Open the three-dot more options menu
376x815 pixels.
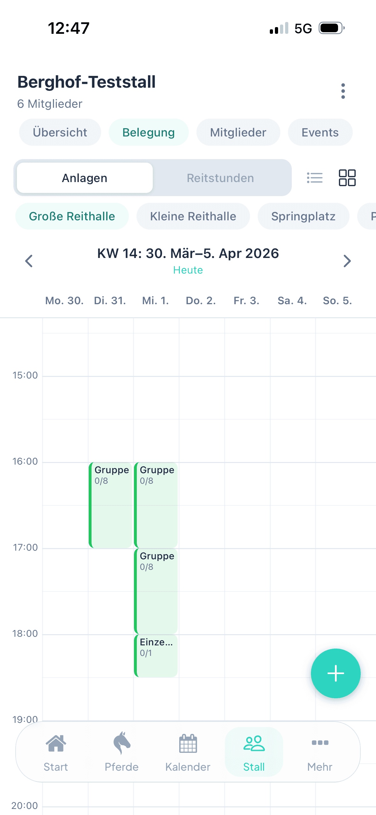(343, 91)
